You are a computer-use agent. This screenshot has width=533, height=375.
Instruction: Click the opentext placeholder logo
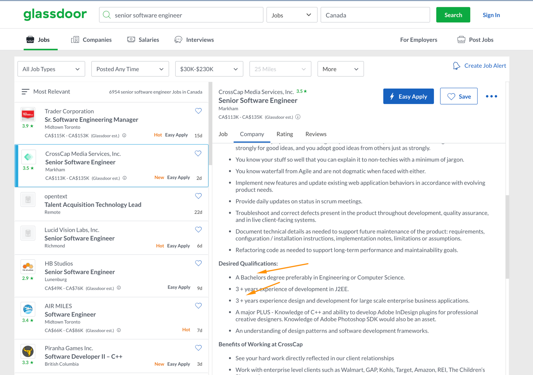coord(28,200)
